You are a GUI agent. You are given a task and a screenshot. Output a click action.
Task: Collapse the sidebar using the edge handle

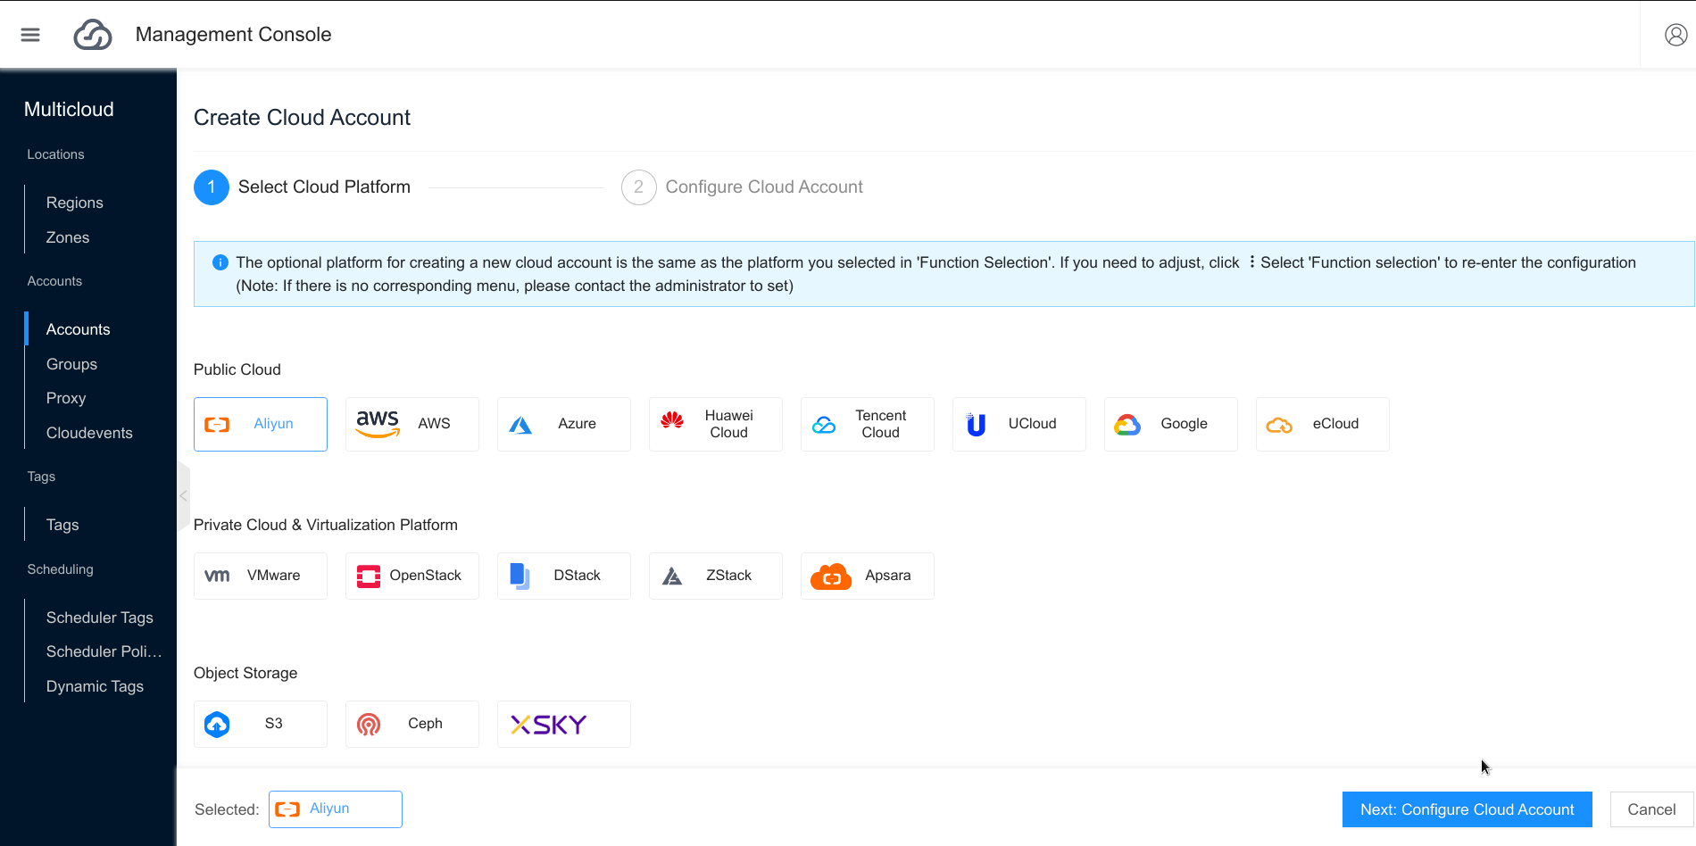(183, 495)
